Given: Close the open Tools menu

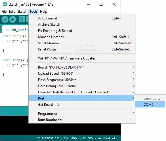Looking at the screenshot, I should coord(33,12).
